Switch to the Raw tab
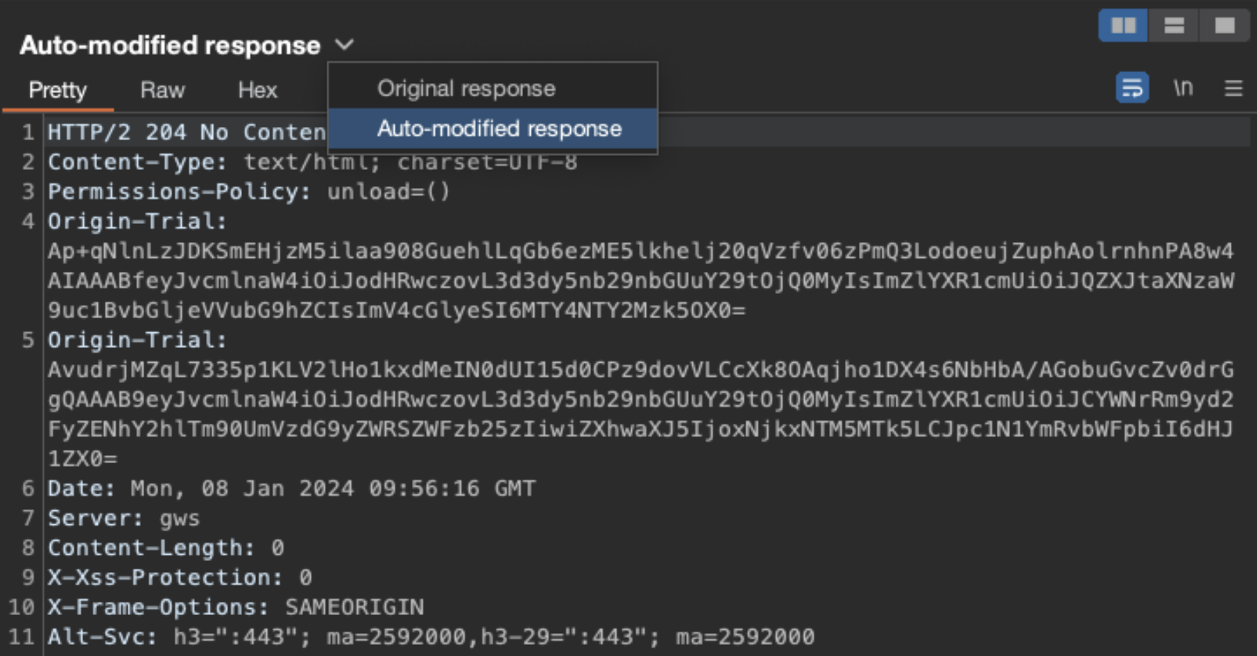 coord(162,90)
